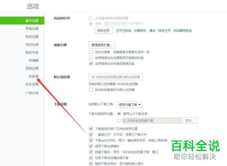Screen dimensions: 227x166
Task: Toggle 启动时检查是否为默认浏览器 checkbox
Action: pos(91,90)
